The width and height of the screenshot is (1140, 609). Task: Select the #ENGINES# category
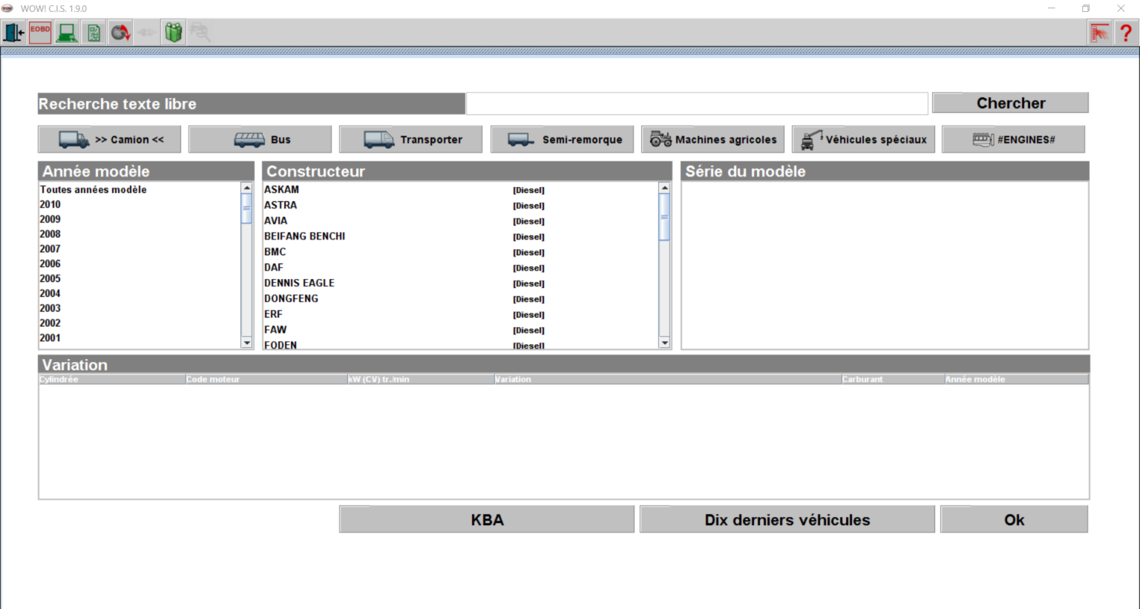1014,139
